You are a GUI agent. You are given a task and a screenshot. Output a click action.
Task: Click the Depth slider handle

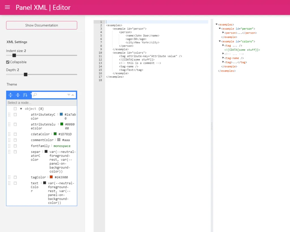point(25,75)
